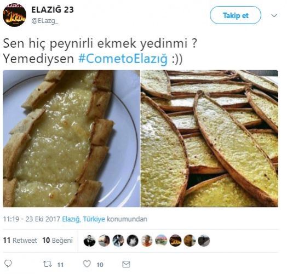This screenshot has width=287, height=274.
Task: Open the Elazığ, Türkiye location link
Action: point(84,219)
